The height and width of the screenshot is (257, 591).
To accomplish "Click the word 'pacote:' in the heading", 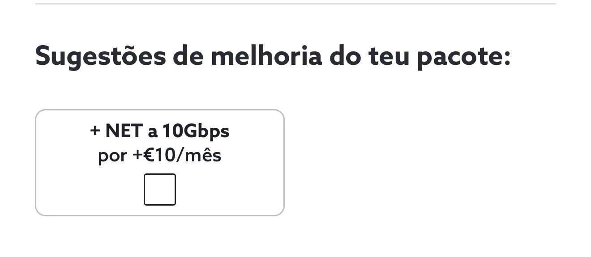I will coord(464,58).
